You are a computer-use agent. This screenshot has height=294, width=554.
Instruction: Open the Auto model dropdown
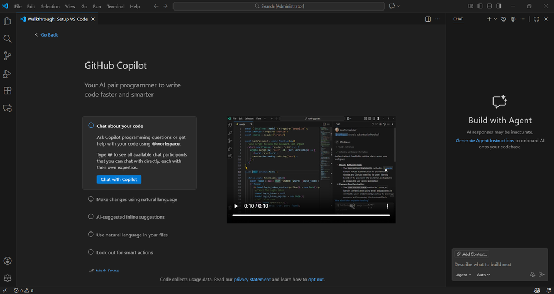484,275
